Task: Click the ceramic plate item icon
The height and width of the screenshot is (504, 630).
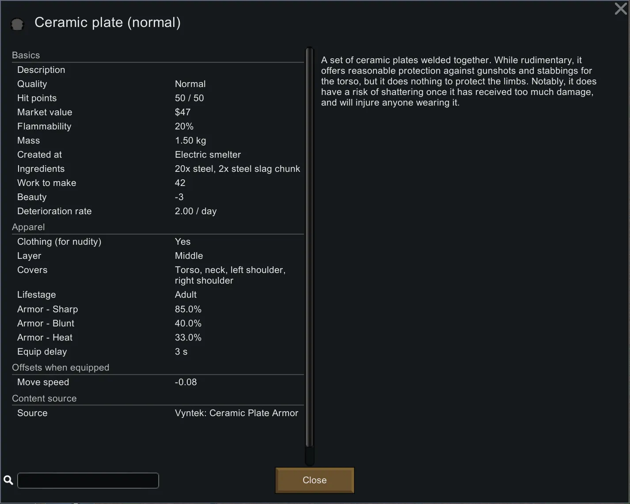Action: (x=17, y=24)
